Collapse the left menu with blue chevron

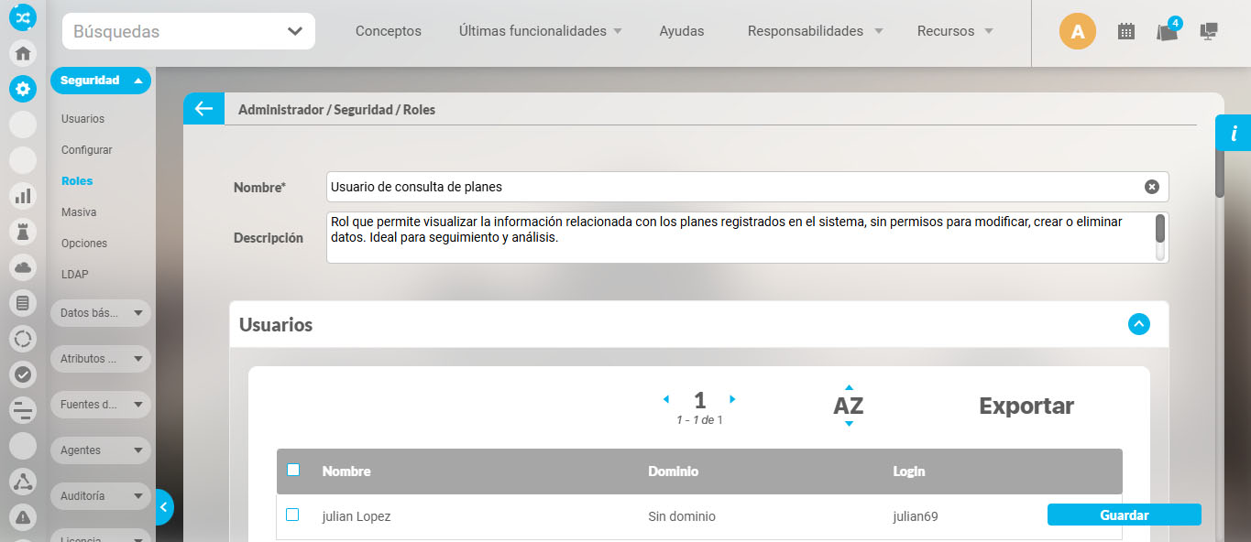click(x=164, y=506)
